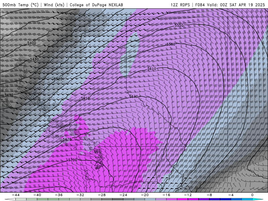Viewport: 268px width, 201px height.
Task: Click the "12Z RDPS" model label
Action: 180,5
